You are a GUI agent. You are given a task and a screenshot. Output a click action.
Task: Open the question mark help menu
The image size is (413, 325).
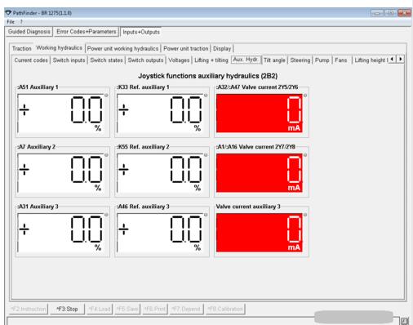(21, 21)
